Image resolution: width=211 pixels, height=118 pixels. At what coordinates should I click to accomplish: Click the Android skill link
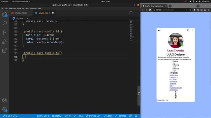(173, 84)
